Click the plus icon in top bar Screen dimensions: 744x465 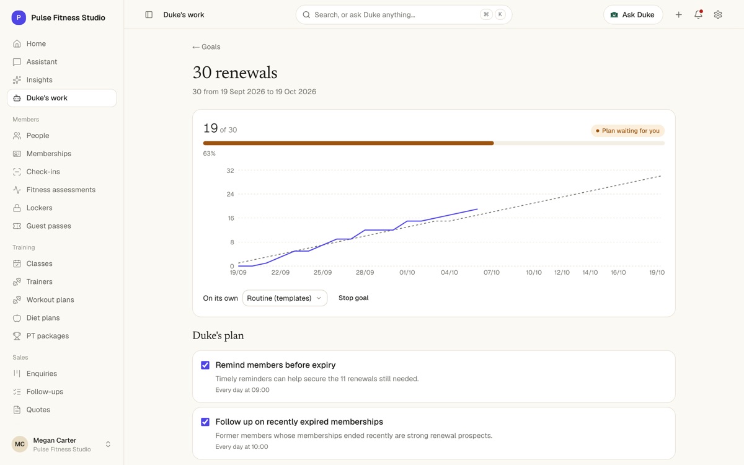pos(679,15)
